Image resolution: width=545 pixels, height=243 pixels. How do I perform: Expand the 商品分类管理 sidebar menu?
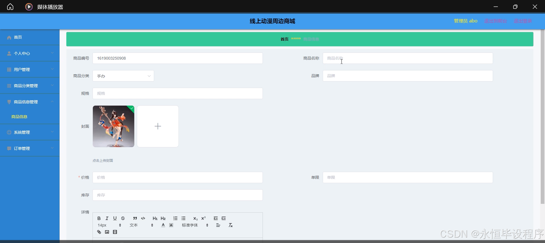(30, 86)
